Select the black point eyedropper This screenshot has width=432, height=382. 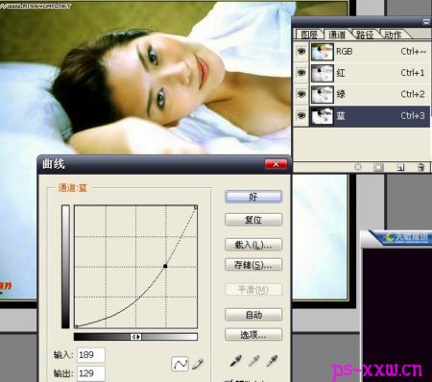pos(236,361)
